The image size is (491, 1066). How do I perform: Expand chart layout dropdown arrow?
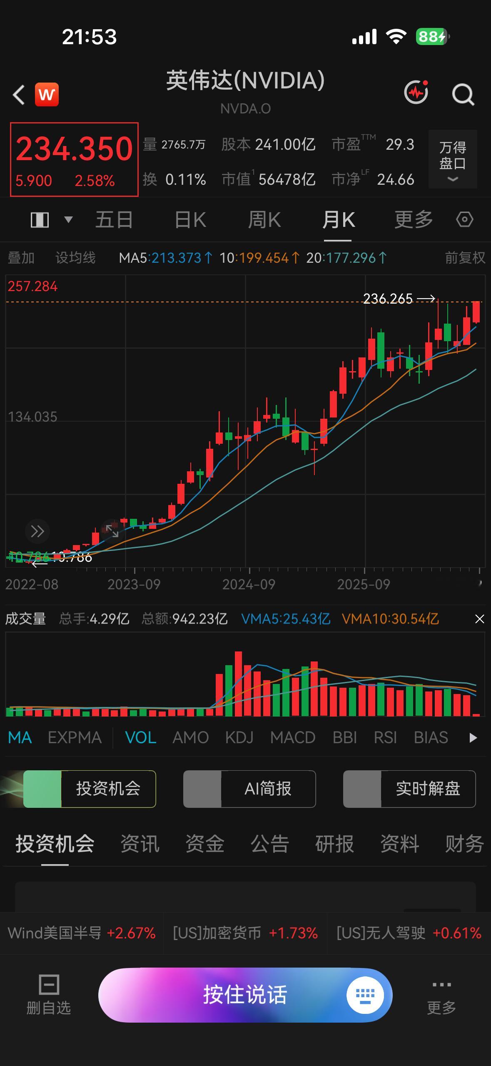[x=68, y=219]
